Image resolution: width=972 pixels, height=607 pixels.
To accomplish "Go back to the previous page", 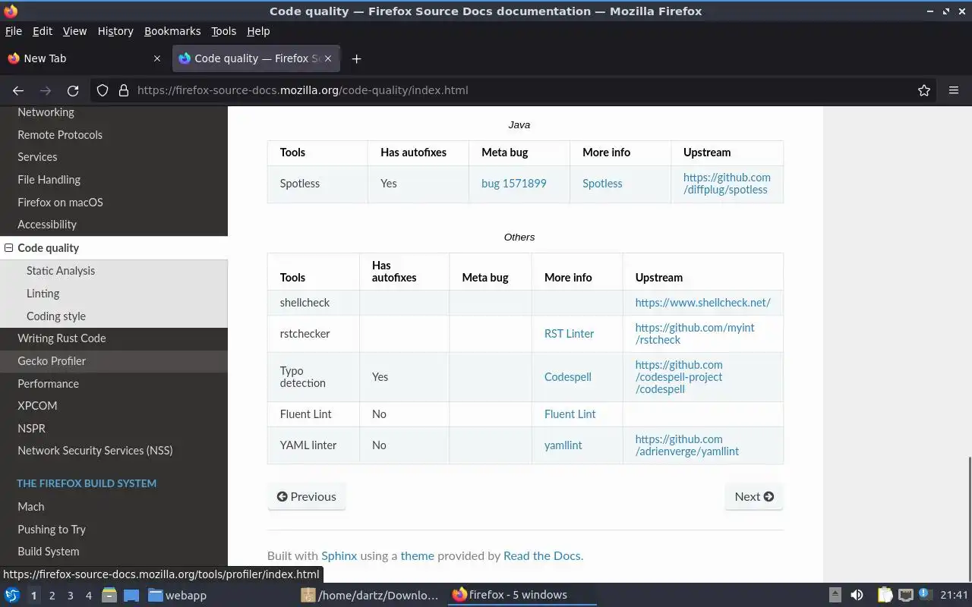I will click(18, 90).
